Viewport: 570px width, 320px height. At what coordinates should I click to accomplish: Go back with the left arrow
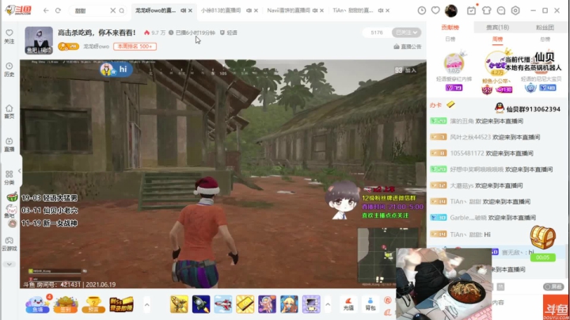(x=46, y=10)
